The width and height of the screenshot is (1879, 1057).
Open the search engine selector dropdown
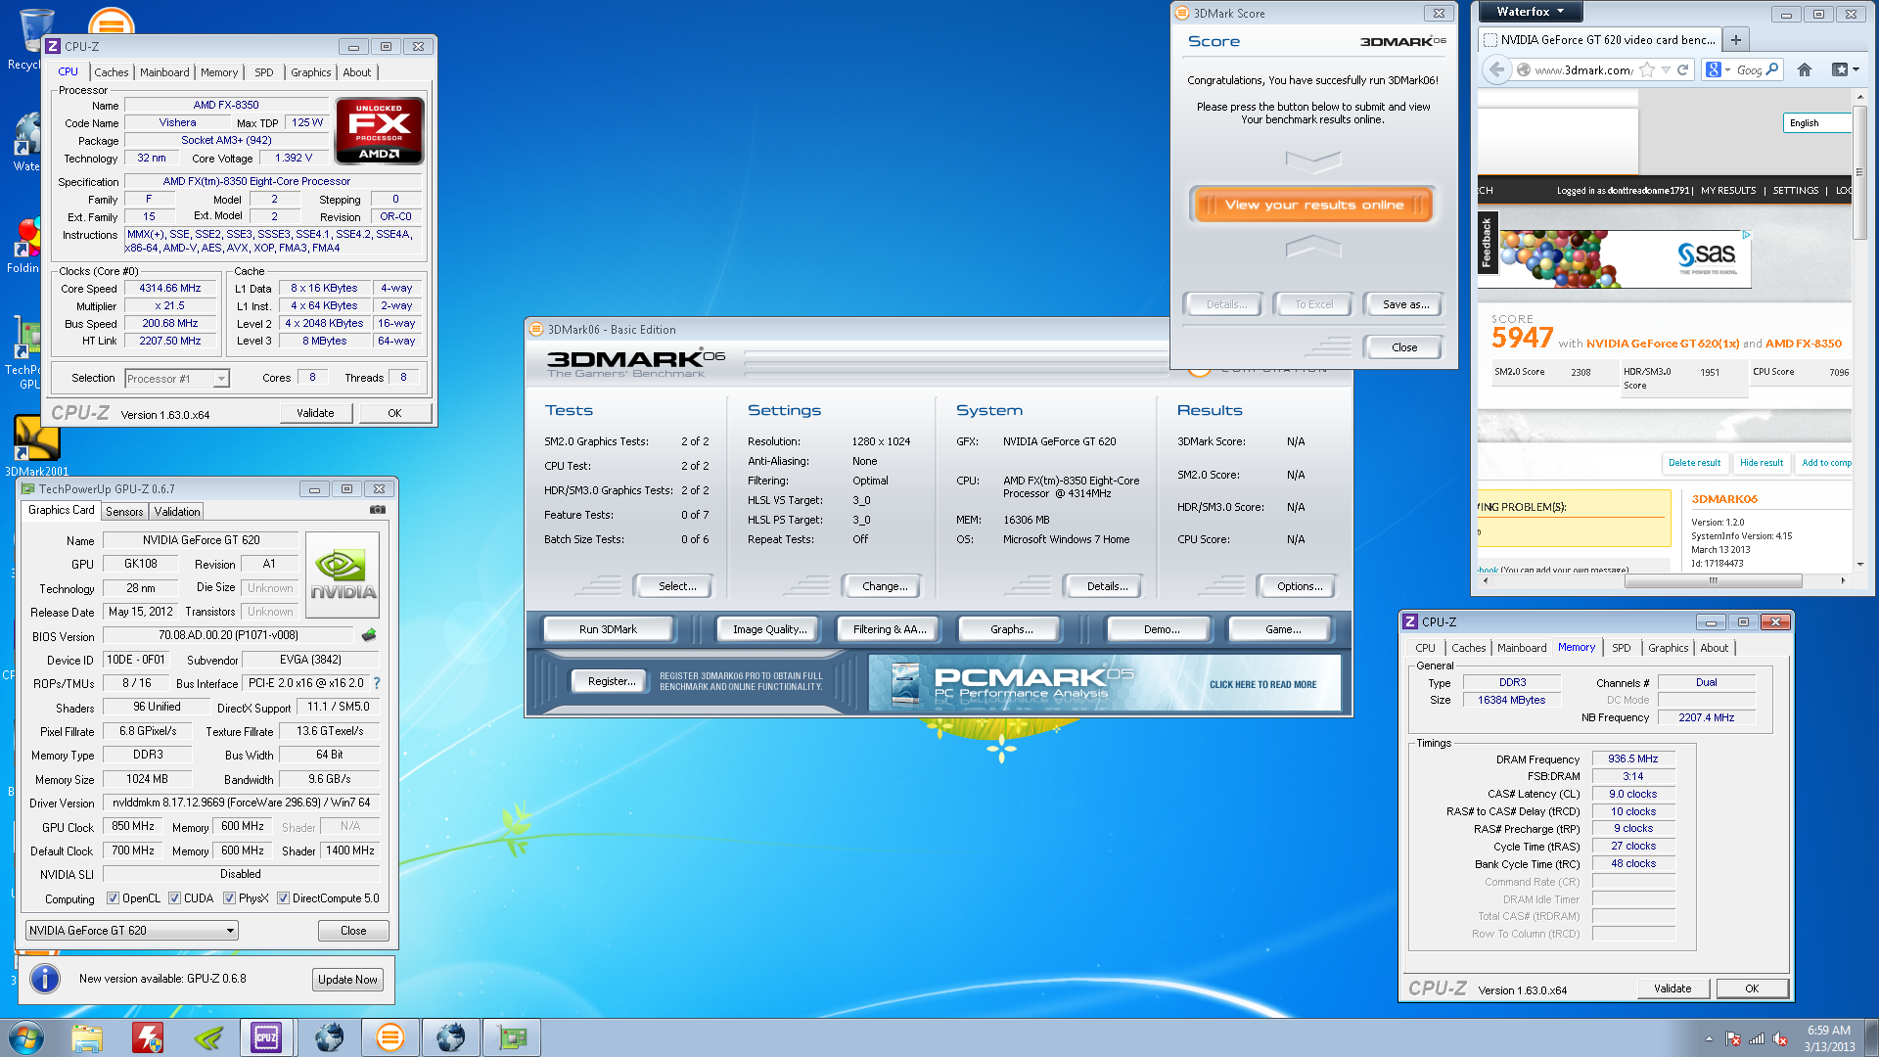[1719, 69]
